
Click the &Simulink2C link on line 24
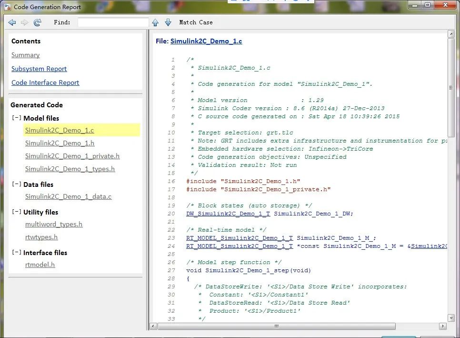429,246
